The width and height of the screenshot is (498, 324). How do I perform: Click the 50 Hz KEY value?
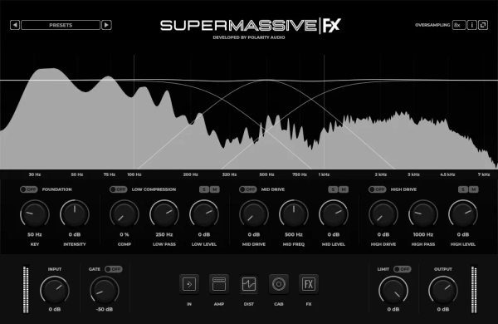tap(35, 234)
